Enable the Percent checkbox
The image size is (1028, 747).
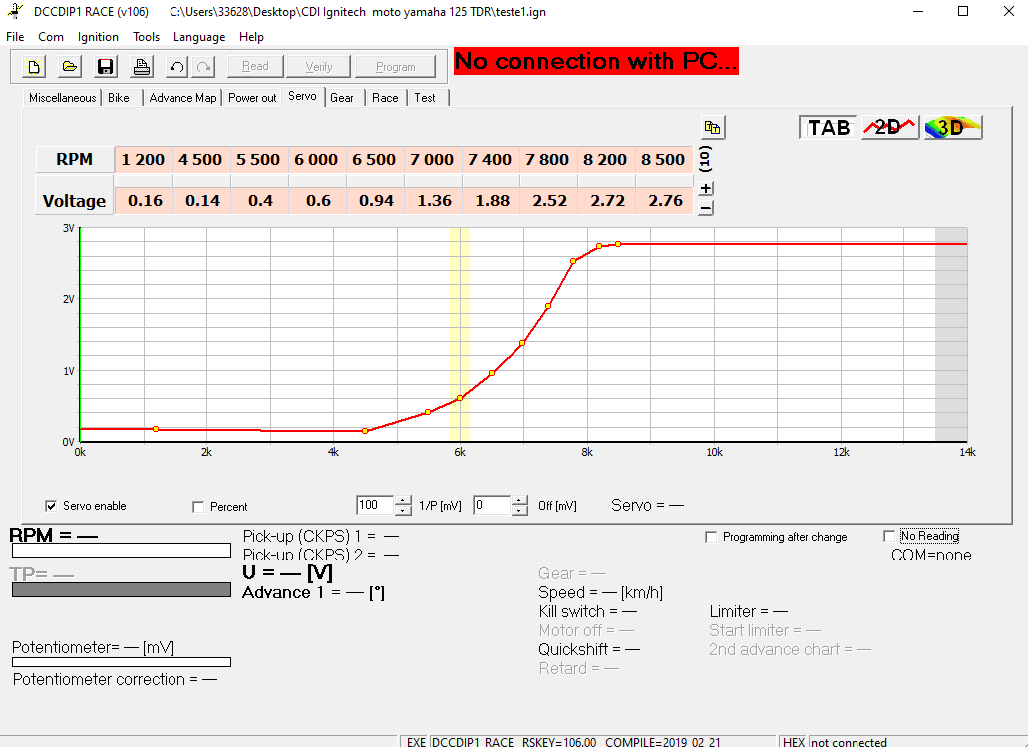(198, 507)
